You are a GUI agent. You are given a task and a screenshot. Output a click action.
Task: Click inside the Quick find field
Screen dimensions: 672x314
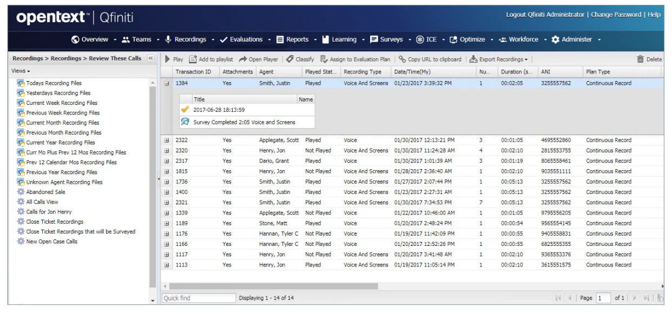click(198, 300)
